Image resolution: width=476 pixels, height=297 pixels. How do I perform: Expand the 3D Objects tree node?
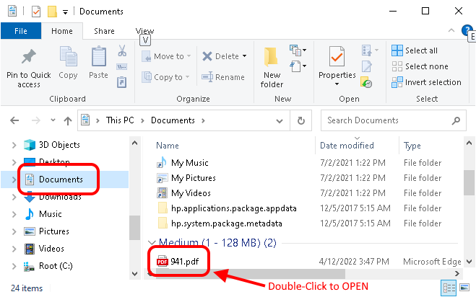click(14, 145)
